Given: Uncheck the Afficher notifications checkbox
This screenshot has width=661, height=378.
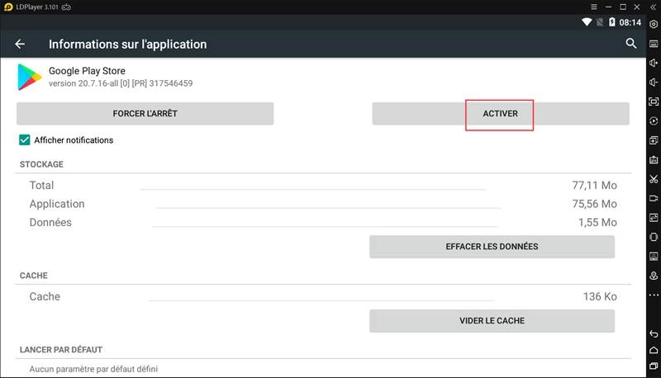Looking at the screenshot, I should [25, 140].
